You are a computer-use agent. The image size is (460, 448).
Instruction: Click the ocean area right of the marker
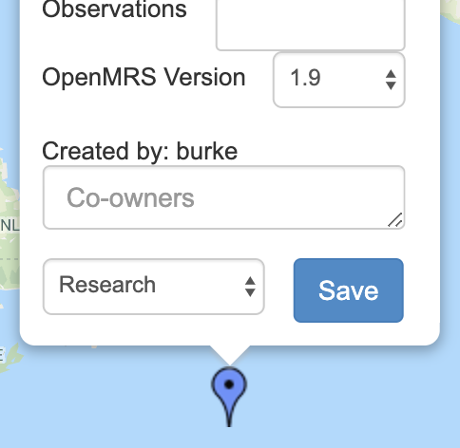point(349,399)
